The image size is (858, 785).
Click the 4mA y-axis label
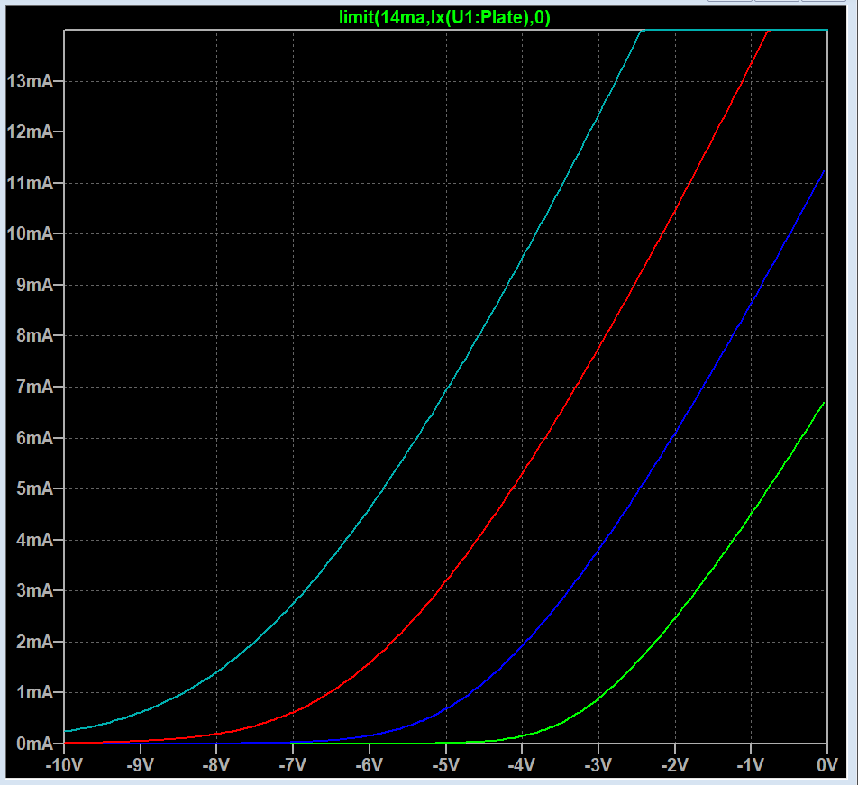click(34, 540)
